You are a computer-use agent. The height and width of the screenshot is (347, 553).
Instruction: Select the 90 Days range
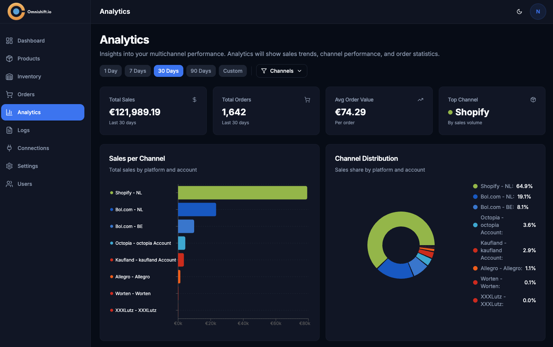click(x=201, y=71)
